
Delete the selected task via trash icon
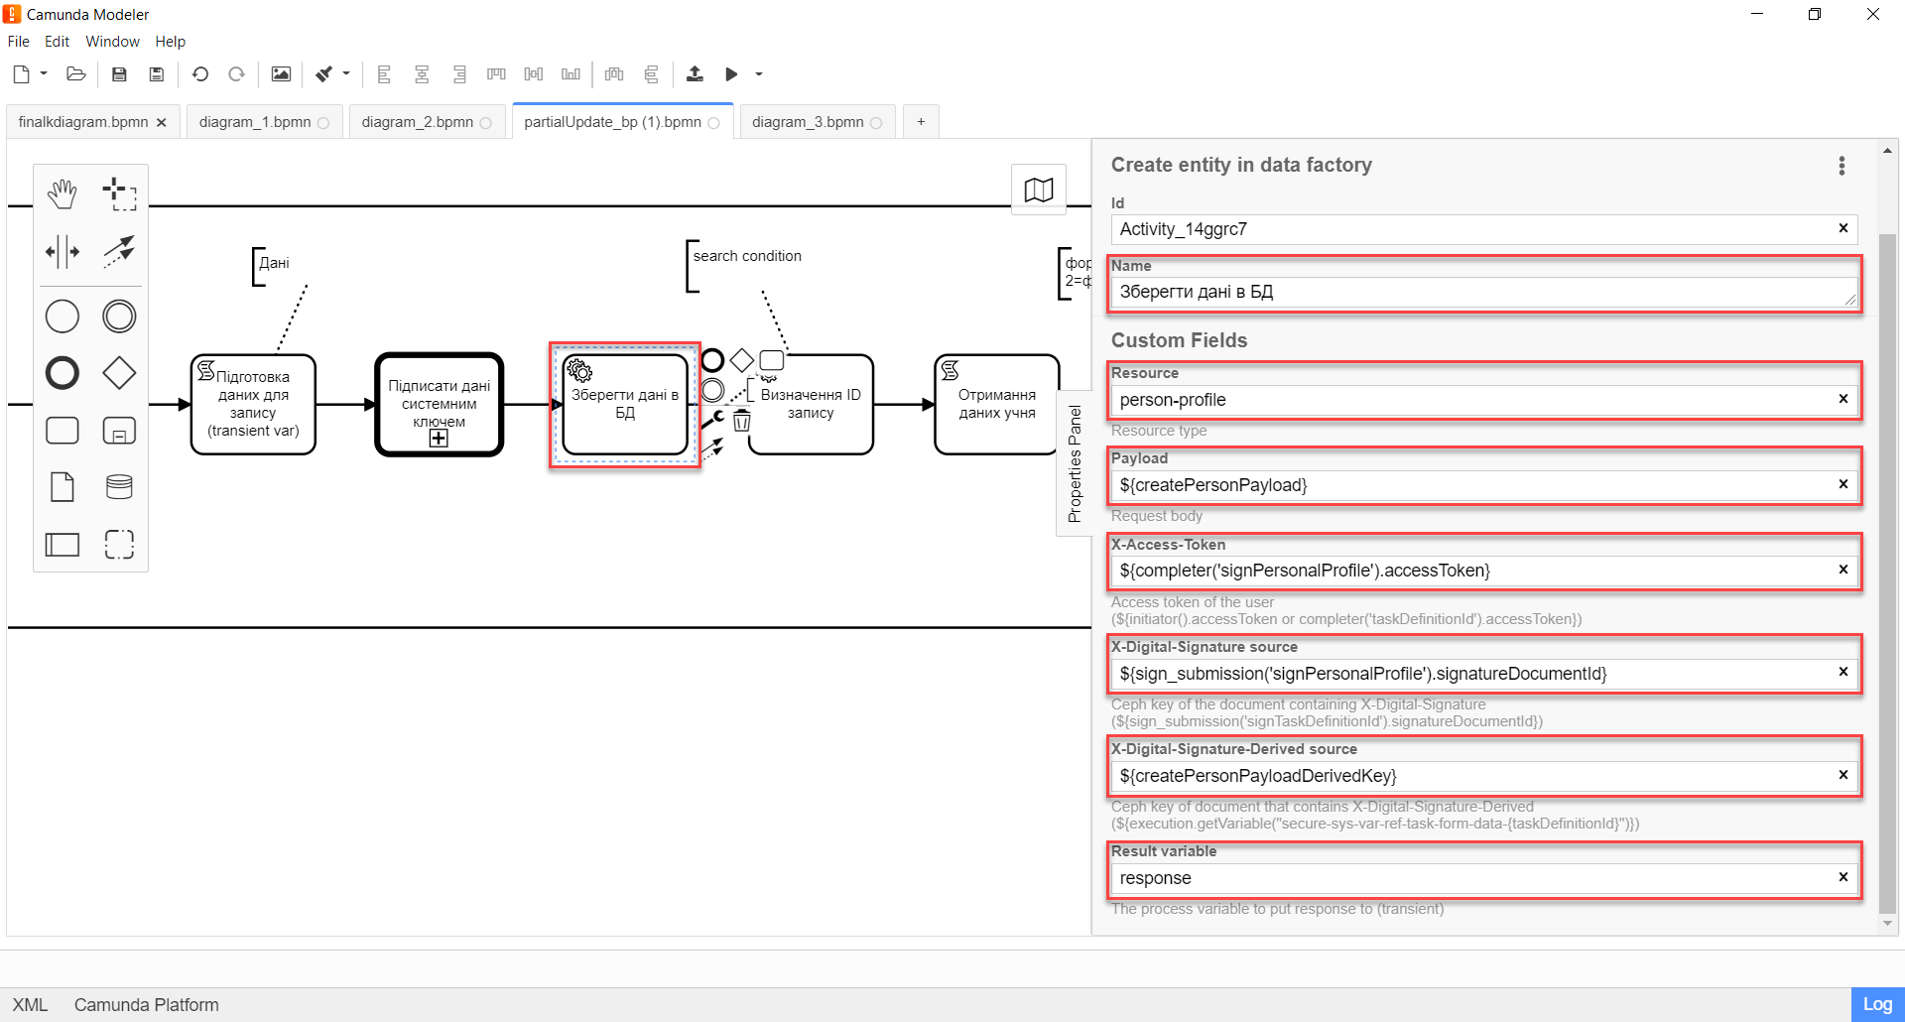click(x=741, y=422)
